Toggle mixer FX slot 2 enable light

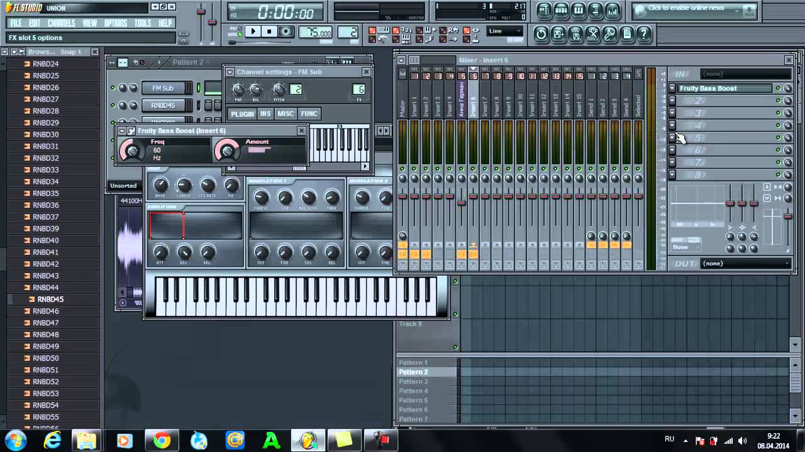(x=777, y=101)
